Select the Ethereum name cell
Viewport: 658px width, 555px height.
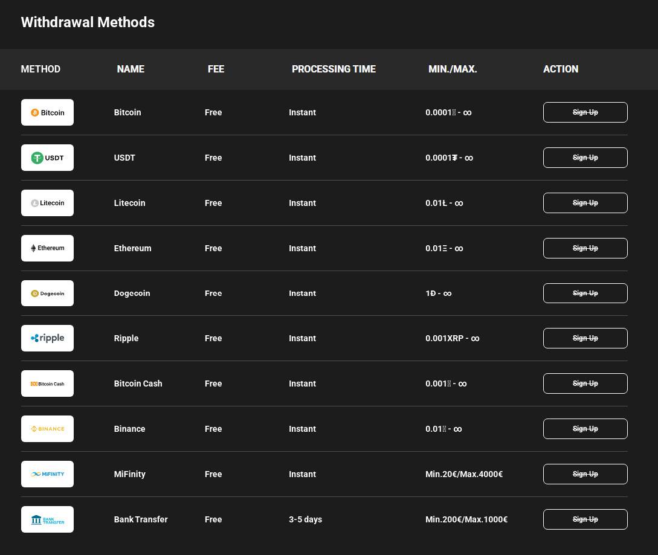pos(132,248)
